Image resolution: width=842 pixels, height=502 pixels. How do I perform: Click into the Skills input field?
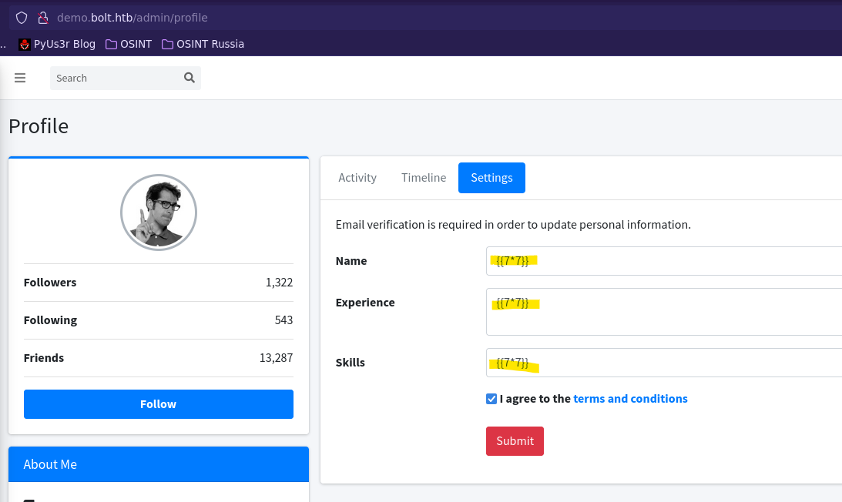pyautogui.click(x=664, y=363)
